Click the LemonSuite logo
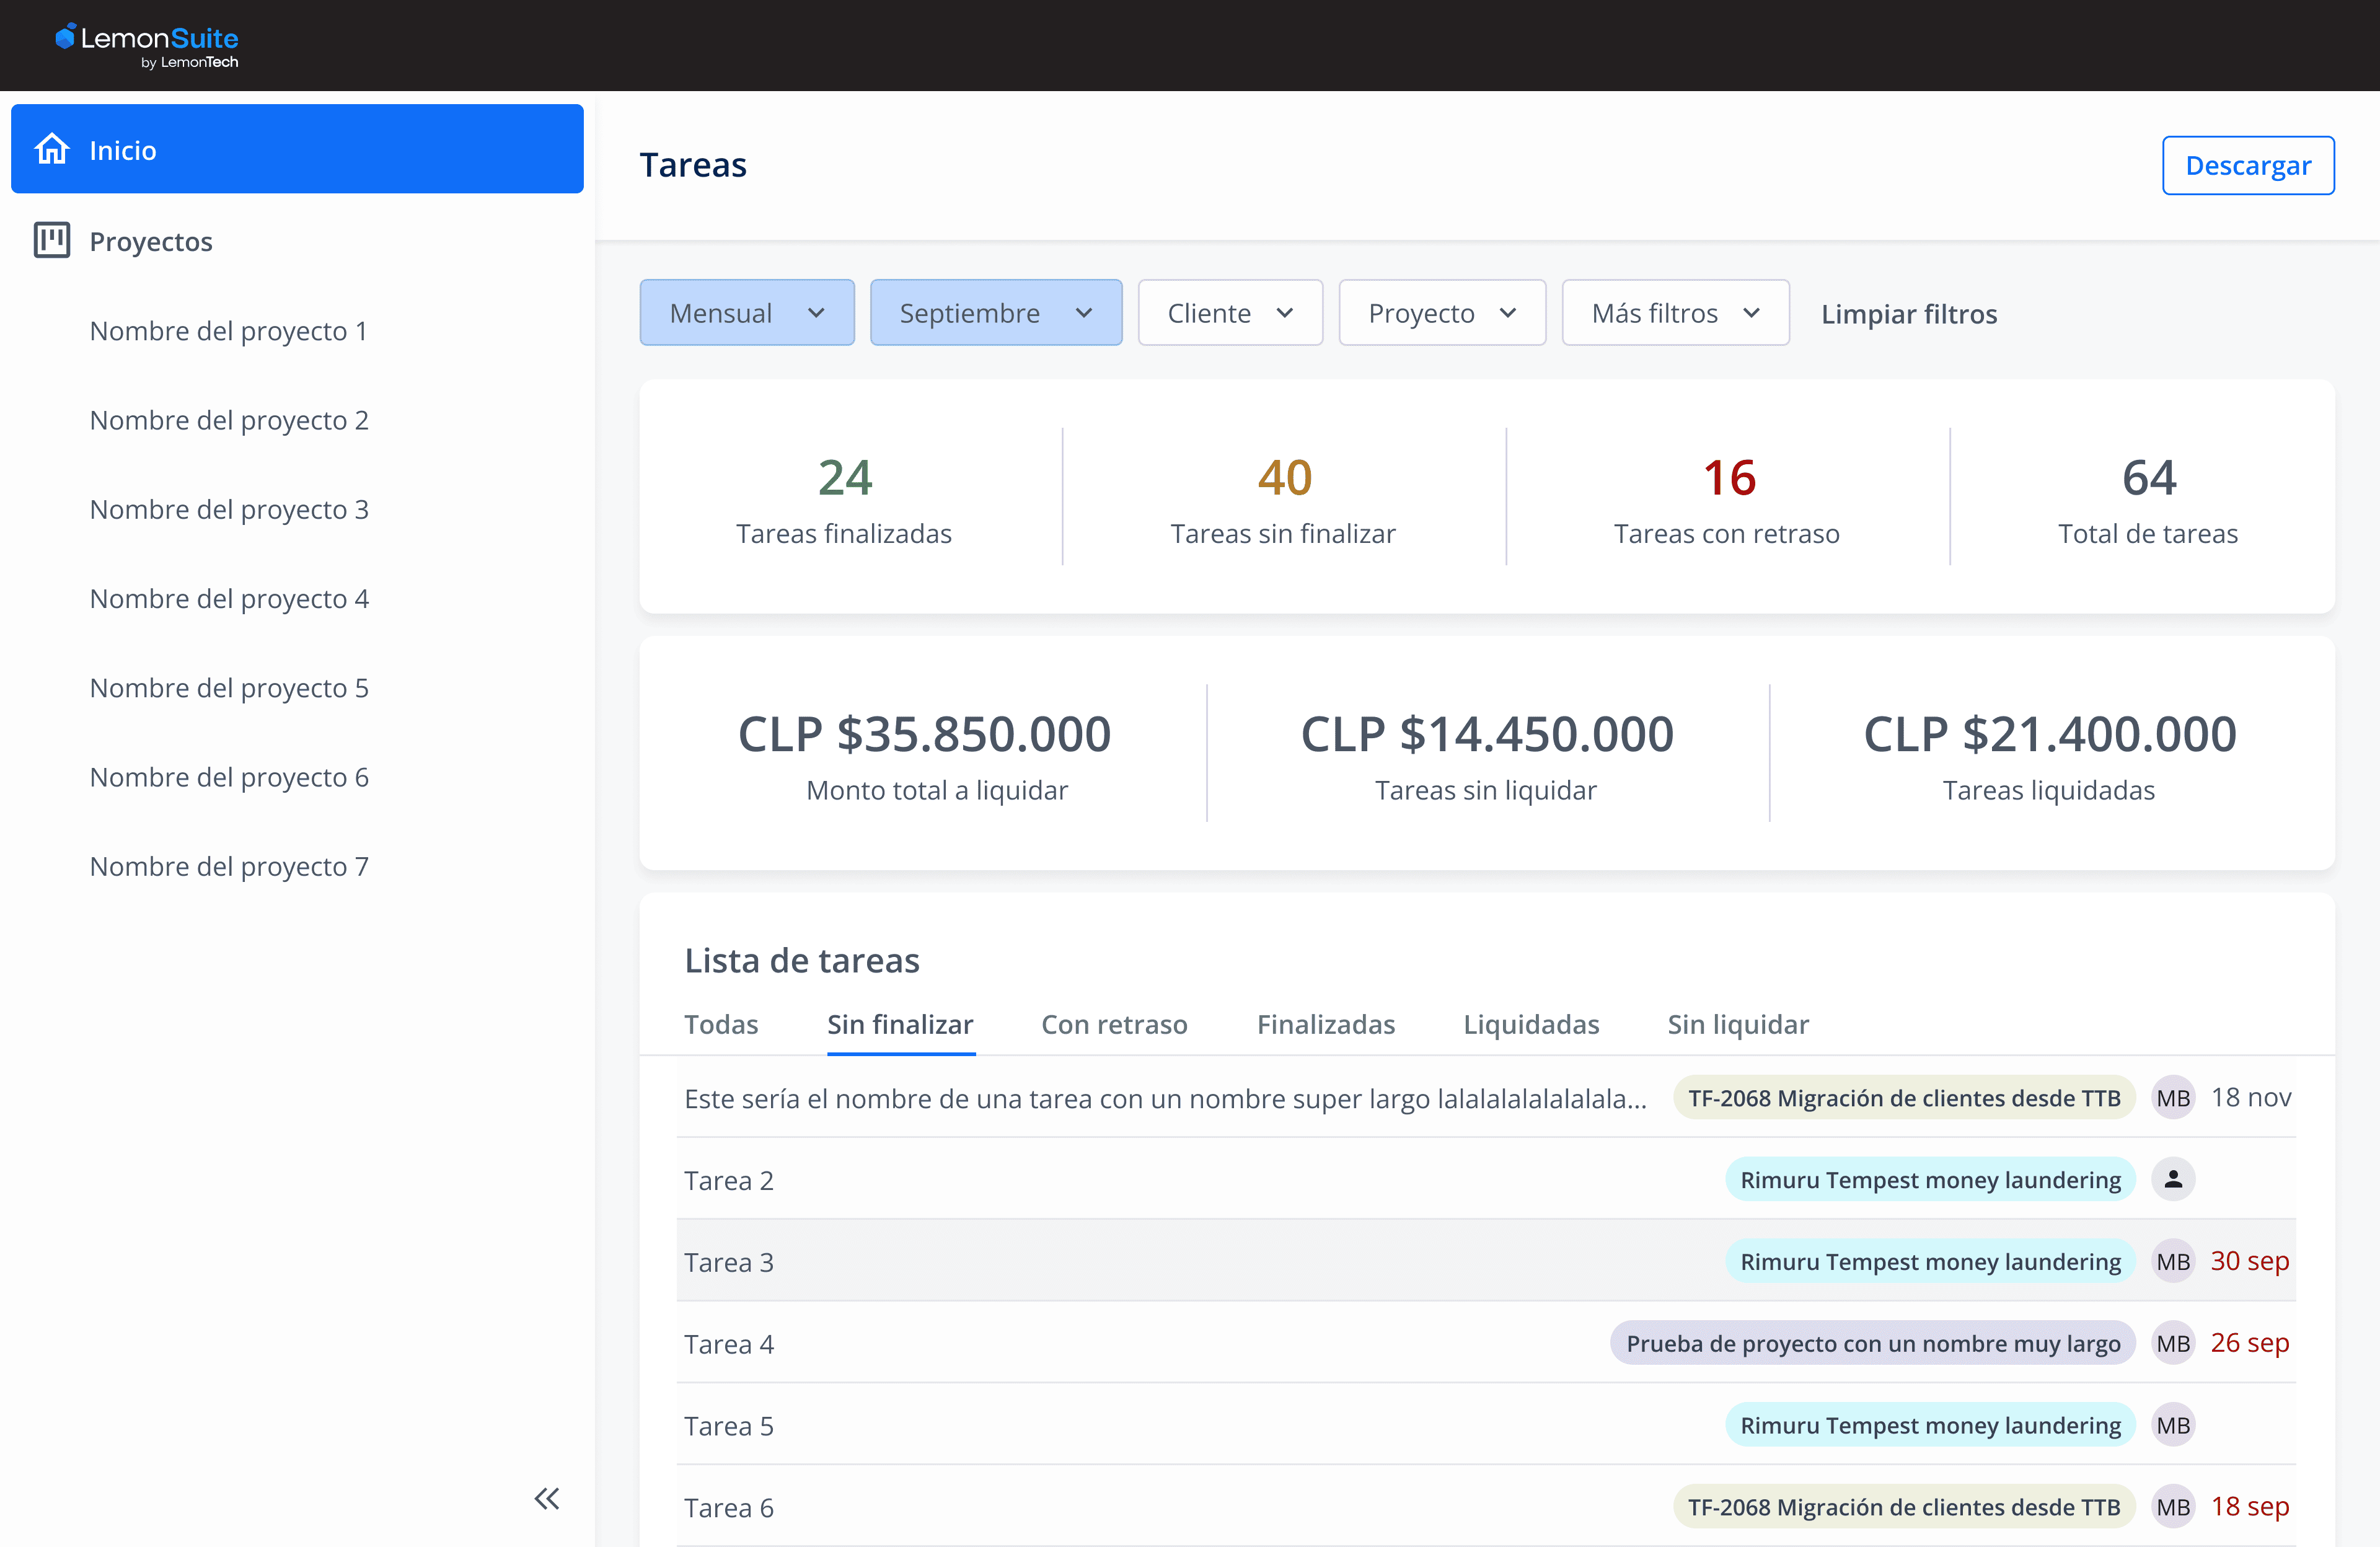The height and width of the screenshot is (1547, 2380). click(x=147, y=45)
